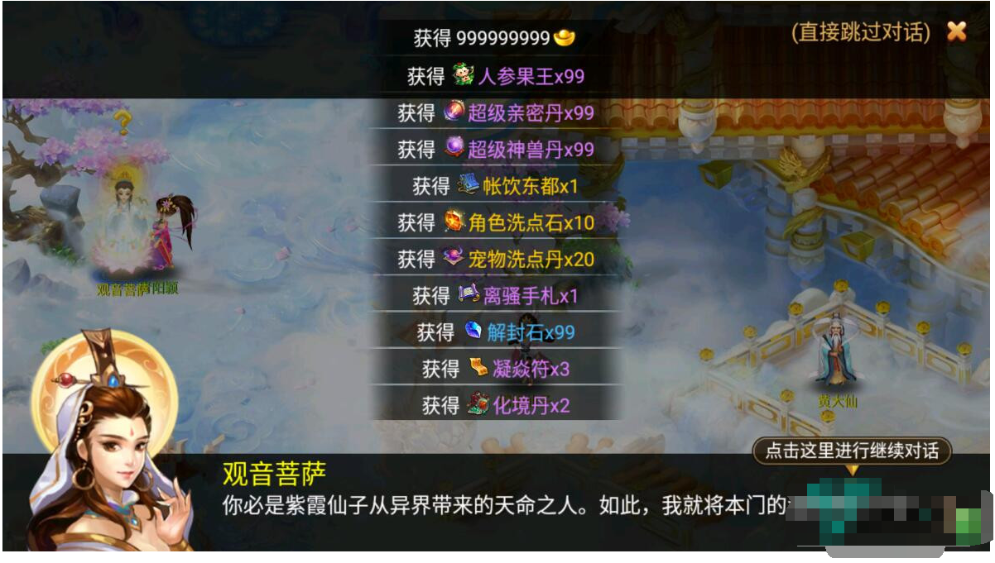Select the 人参果王 item icon
Screen dimensions: 995x563
(463, 76)
